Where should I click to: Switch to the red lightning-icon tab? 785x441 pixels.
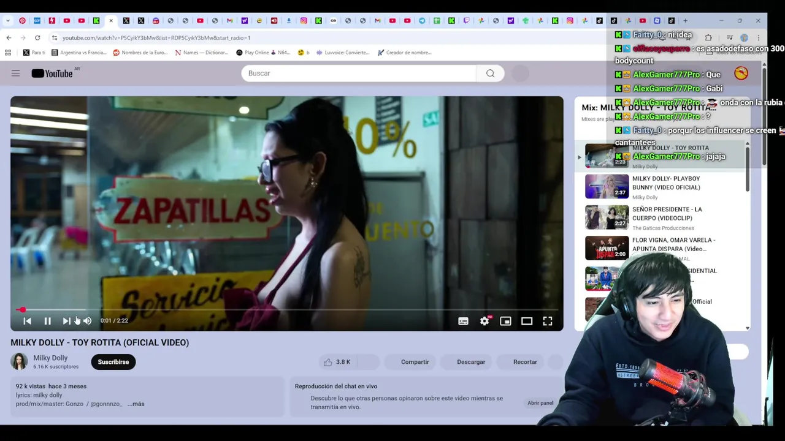coord(52,21)
